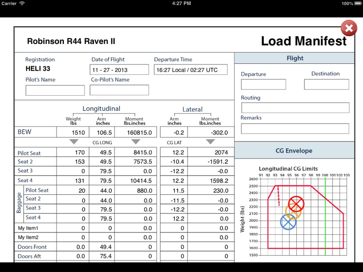Select the Departure airport field
The width and height of the screenshot is (363, 272).
click(x=263, y=85)
